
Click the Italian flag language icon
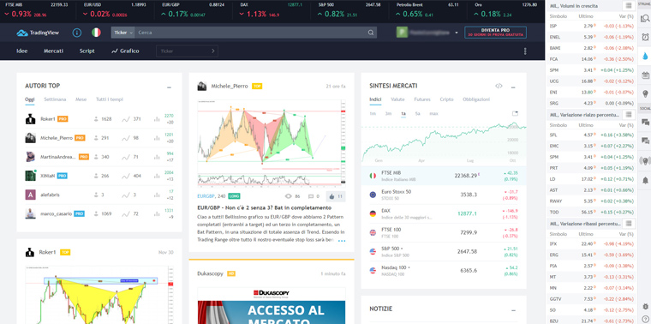point(96,33)
